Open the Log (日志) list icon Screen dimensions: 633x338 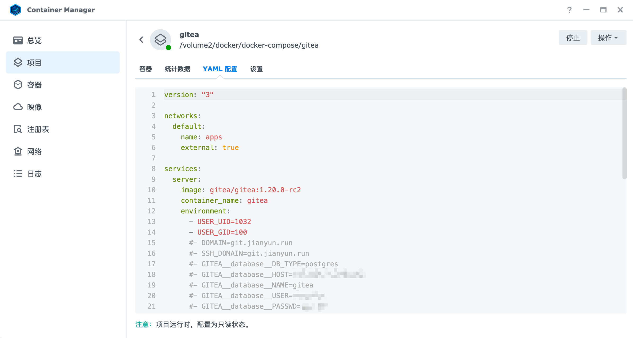[x=18, y=173]
